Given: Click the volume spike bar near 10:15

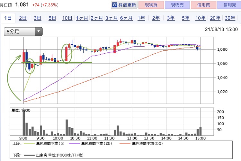Looking at the screenshot, I should click(67, 128).
